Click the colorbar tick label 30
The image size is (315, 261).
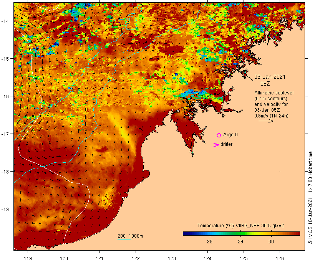pyautogui.click(x=271, y=242)
